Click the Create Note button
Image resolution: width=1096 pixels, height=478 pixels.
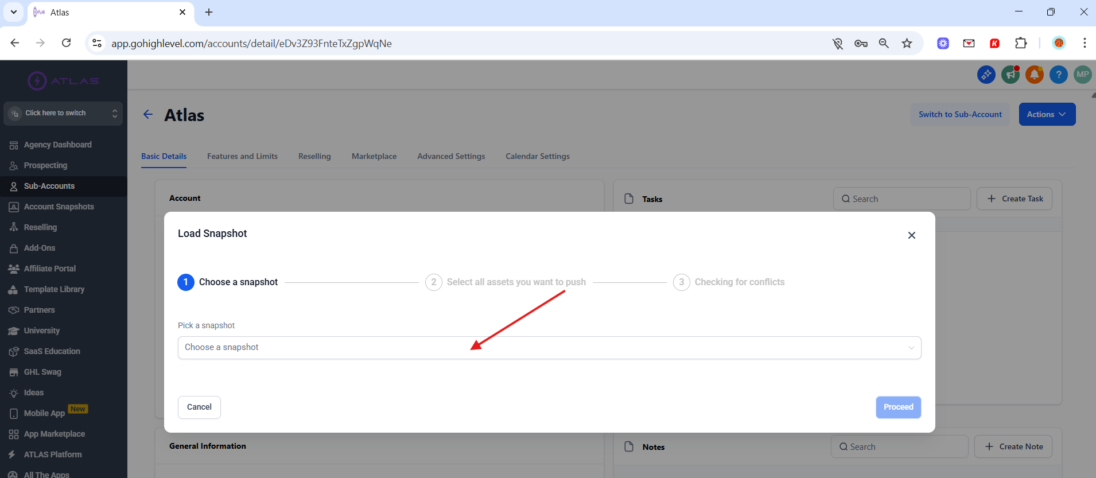point(1013,446)
